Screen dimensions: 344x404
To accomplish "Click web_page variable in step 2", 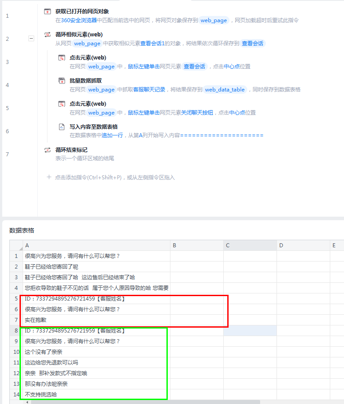I will click(87, 44).
